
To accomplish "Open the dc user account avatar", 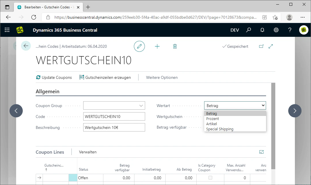I will pos(304,30).
